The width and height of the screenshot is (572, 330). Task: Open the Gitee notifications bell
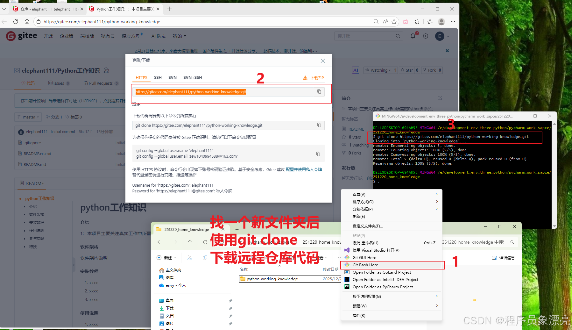(413, 36)
